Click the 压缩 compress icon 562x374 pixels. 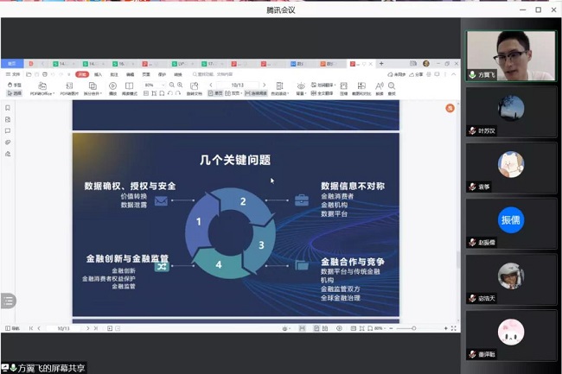tap(343, 86)
